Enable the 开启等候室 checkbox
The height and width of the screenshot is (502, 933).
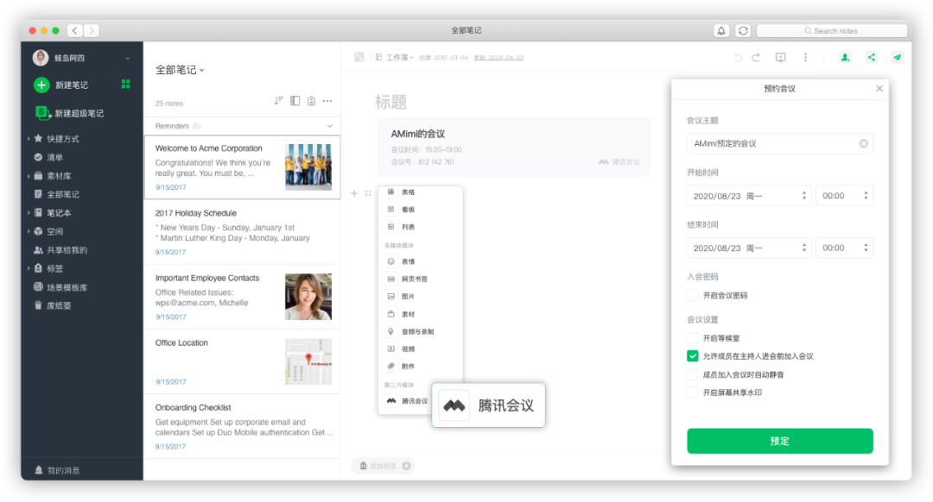(693, 338)
